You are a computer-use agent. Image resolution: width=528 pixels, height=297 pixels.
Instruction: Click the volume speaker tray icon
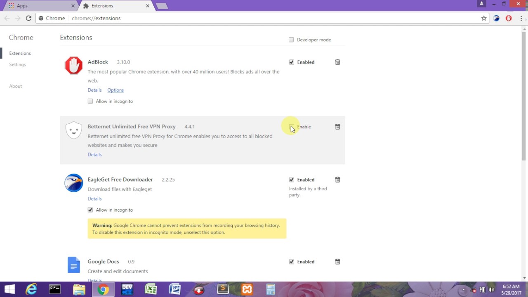pos(491,290)
